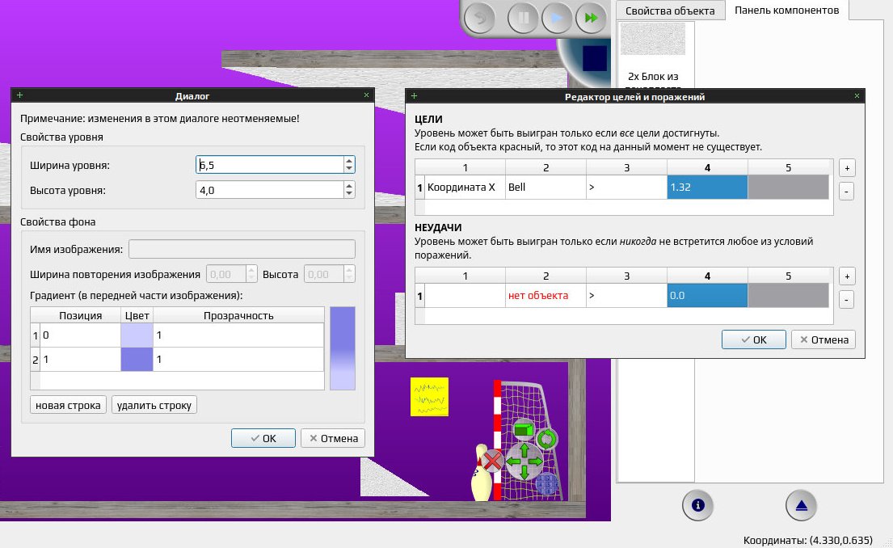Increase level width with up stepper

point(349,161)
